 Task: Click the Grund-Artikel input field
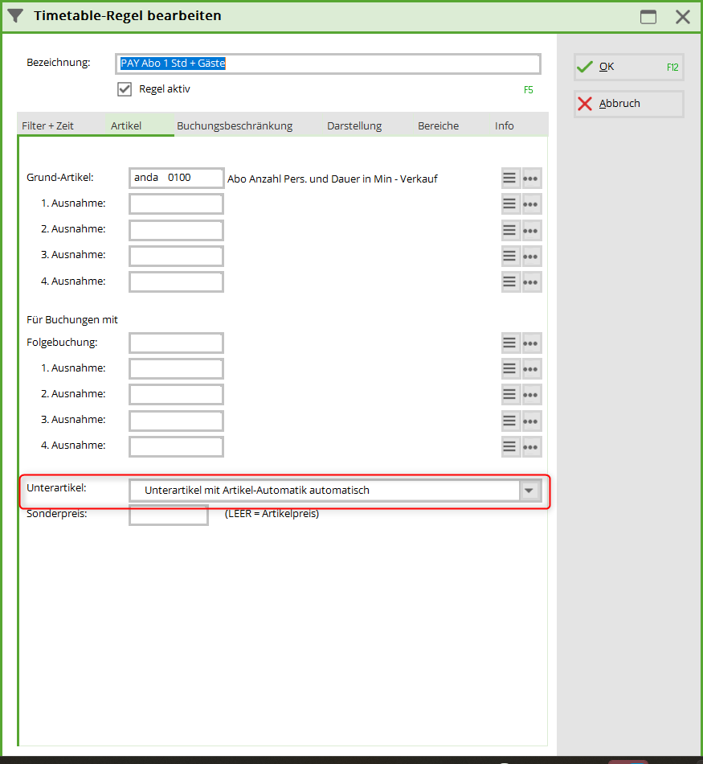tap(176, 178)
